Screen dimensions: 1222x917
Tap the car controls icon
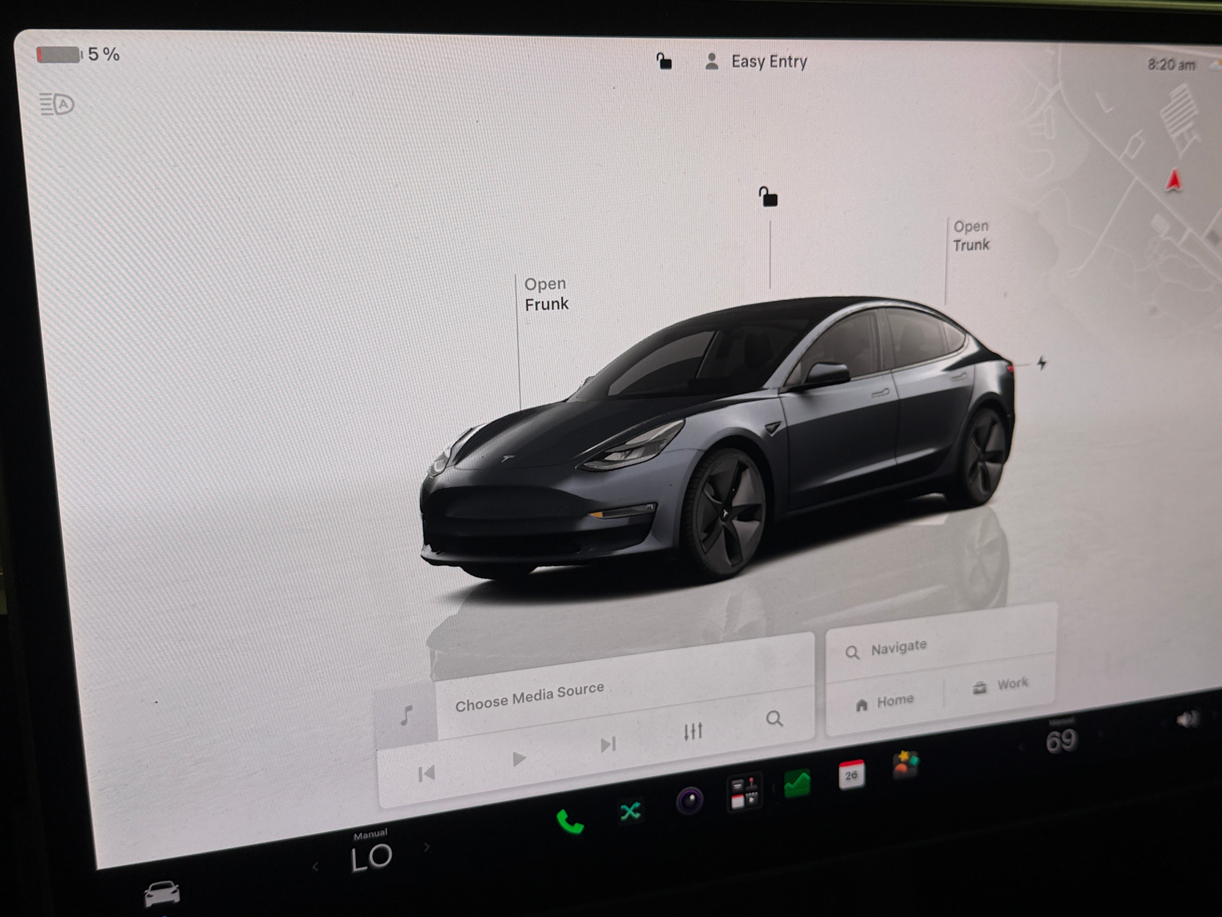pos(162,893)
